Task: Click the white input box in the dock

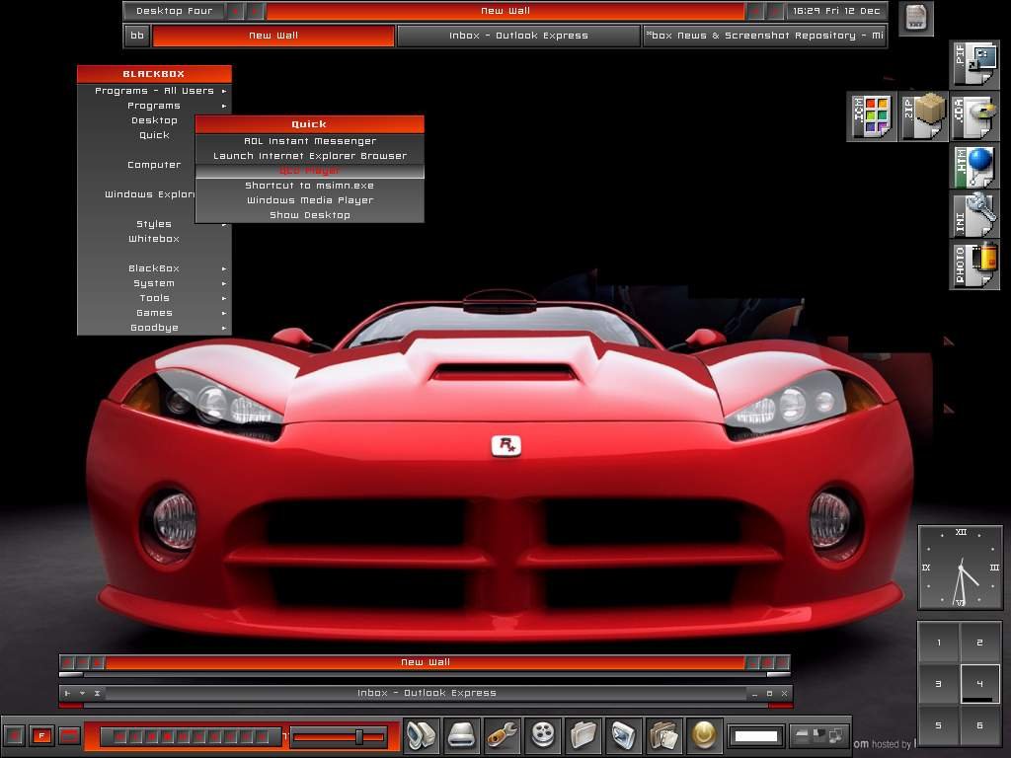Action: (x=755, y=735)
